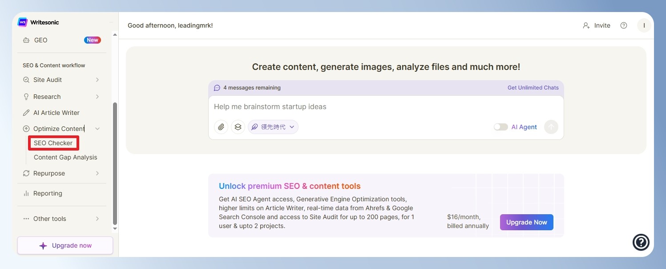The width and height of the screenshot is (666, 269).
Task: Click the paperclip attach file icon
Action: pyautogui.click(x=221, y=127)
